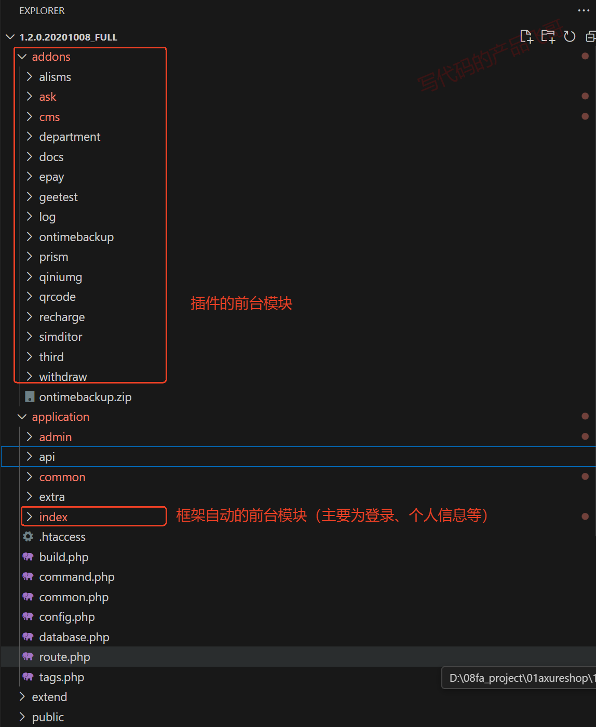Open the common.php file
Screen dimensions: 596x727
74,597
